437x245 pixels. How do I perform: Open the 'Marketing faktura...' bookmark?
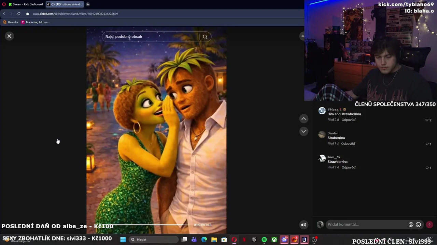coord(36,22)
